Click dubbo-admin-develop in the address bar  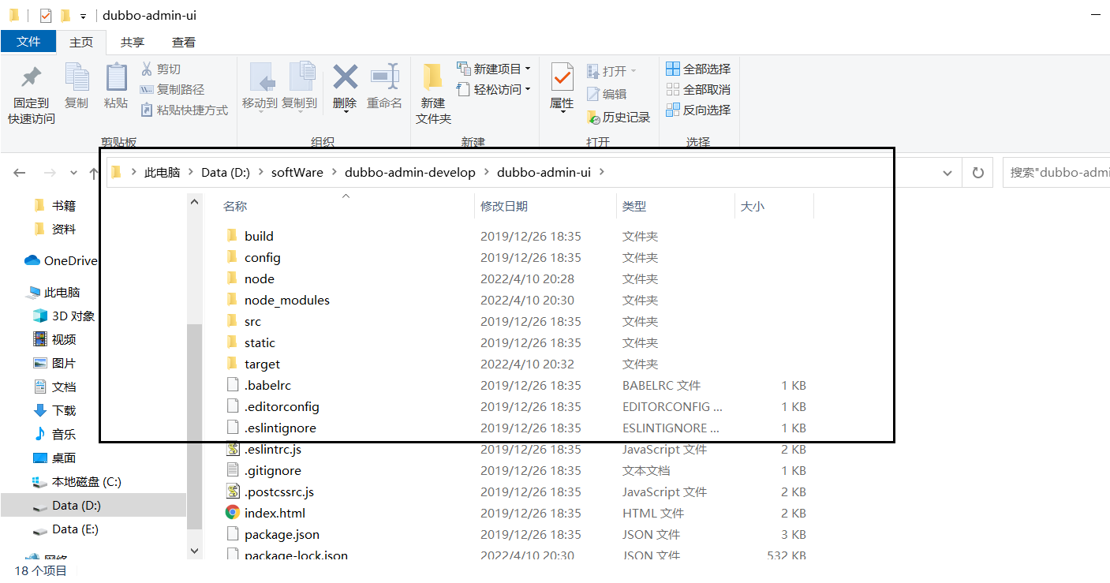point(410,172)
